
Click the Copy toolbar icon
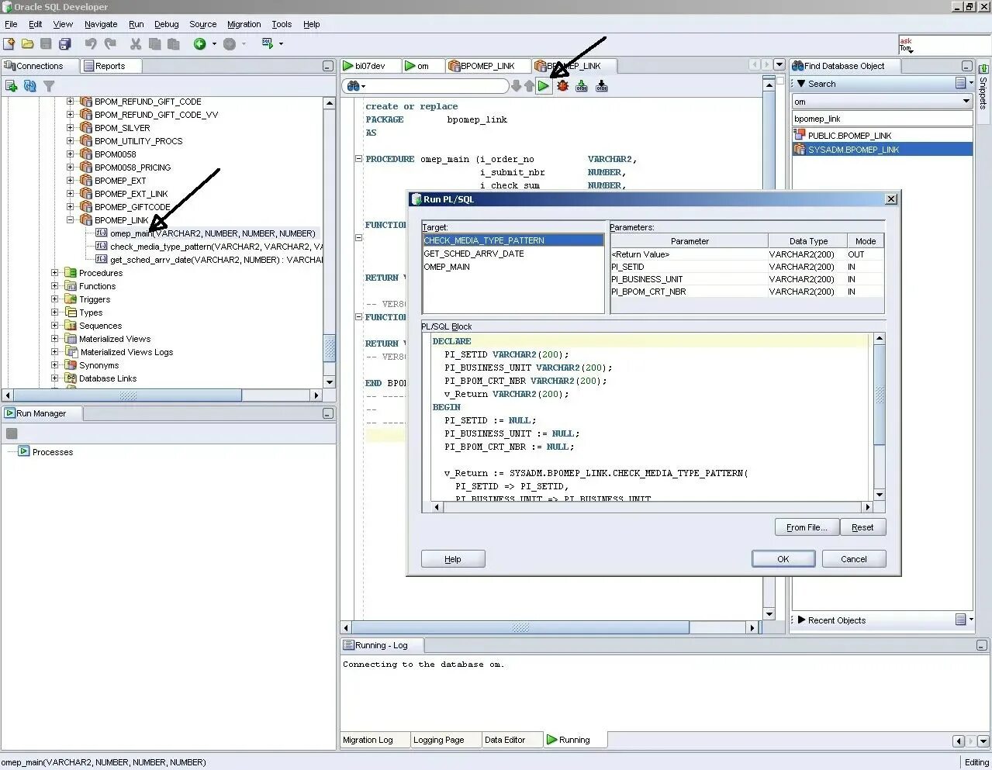coord(154,43)
